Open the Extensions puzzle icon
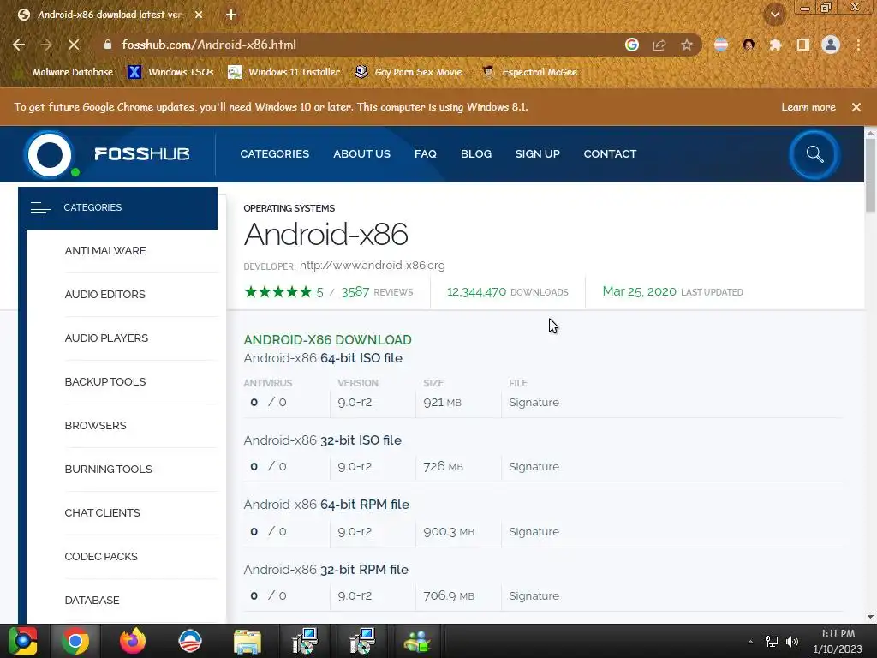The width and height of the screenshot is (877, 658). pos(775,45)
